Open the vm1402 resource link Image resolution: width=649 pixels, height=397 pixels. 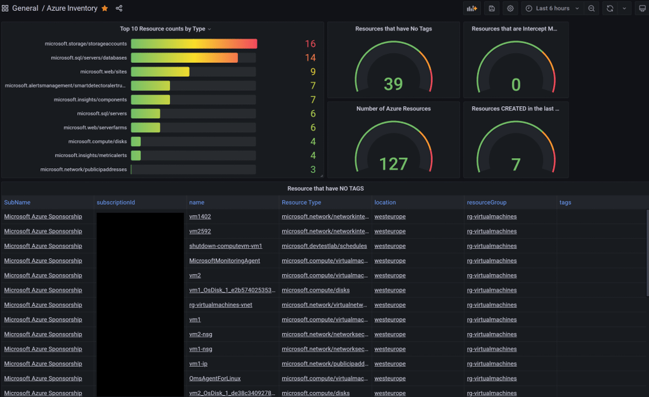point(200,217)
